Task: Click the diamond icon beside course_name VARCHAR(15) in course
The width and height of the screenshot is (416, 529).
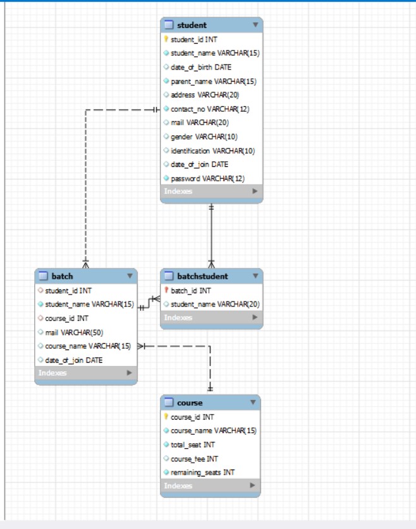Action: 166,430
